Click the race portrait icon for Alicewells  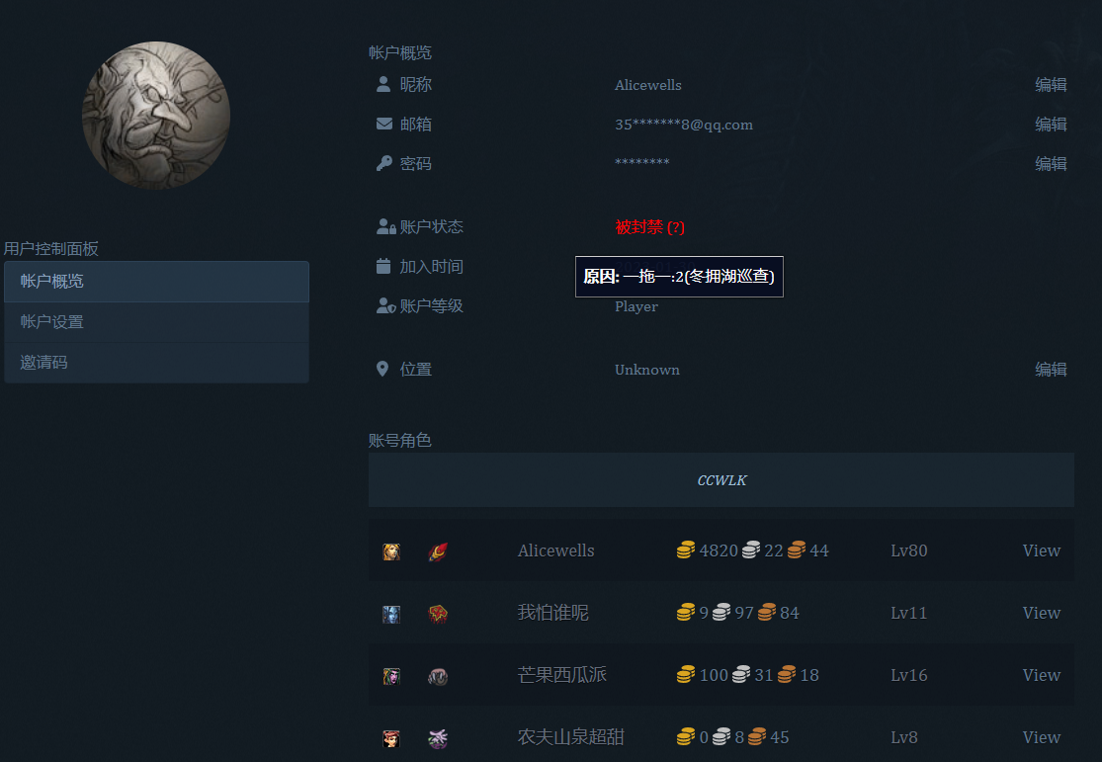point(391,551)
